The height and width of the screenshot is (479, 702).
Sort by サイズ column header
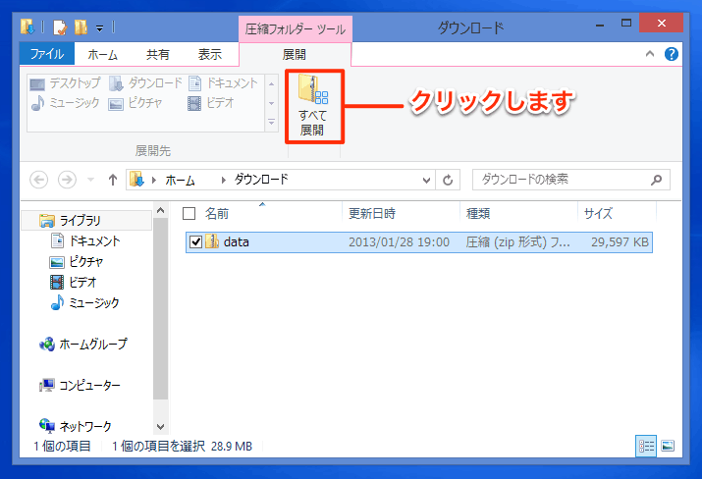pyautogui.click(x=598, y=214)
